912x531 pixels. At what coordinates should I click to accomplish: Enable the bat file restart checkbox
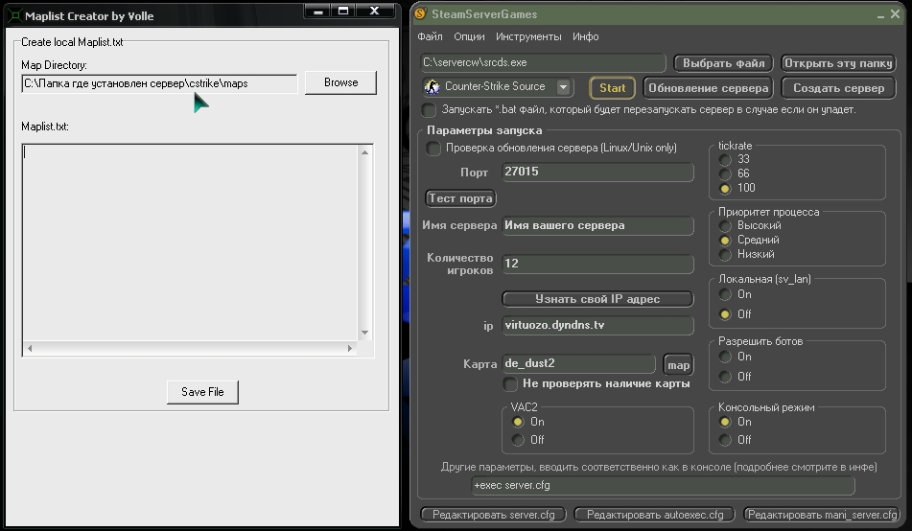430,110
